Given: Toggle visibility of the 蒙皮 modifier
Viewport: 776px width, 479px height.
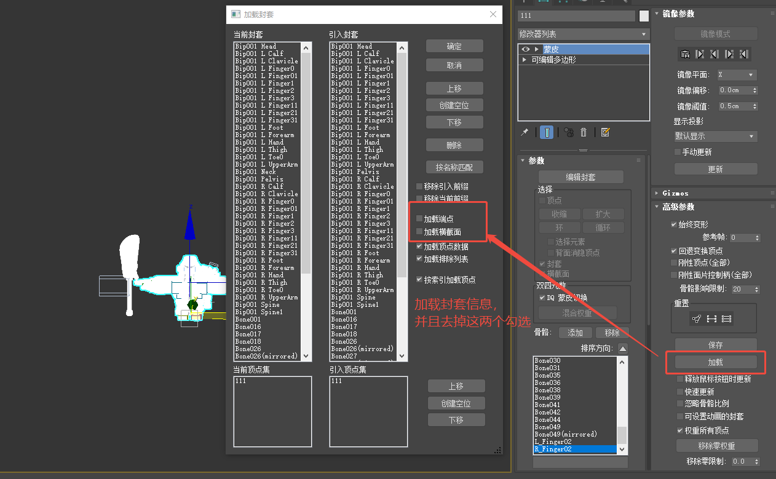Looking at the screenshot, I should [526, 49].
